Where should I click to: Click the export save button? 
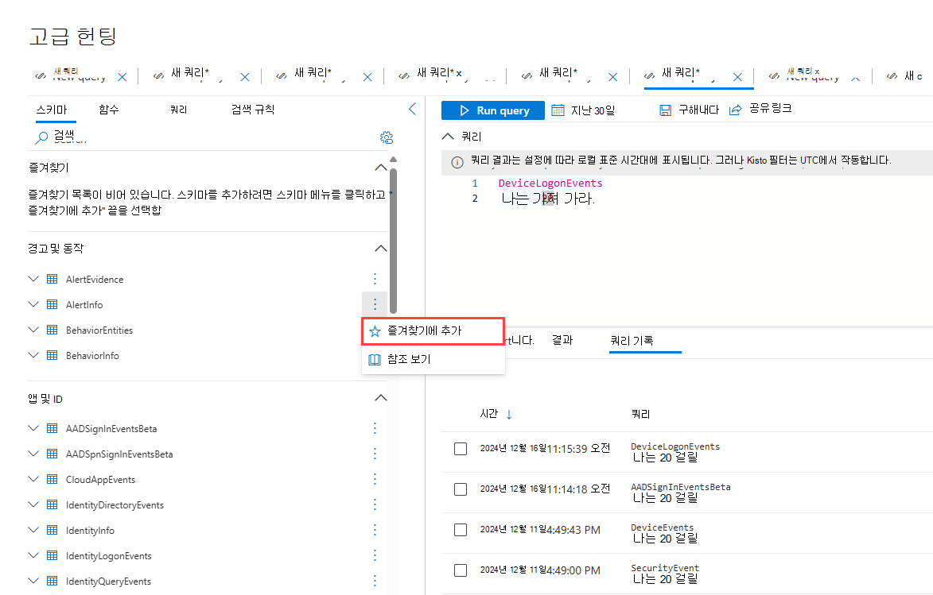690,110
